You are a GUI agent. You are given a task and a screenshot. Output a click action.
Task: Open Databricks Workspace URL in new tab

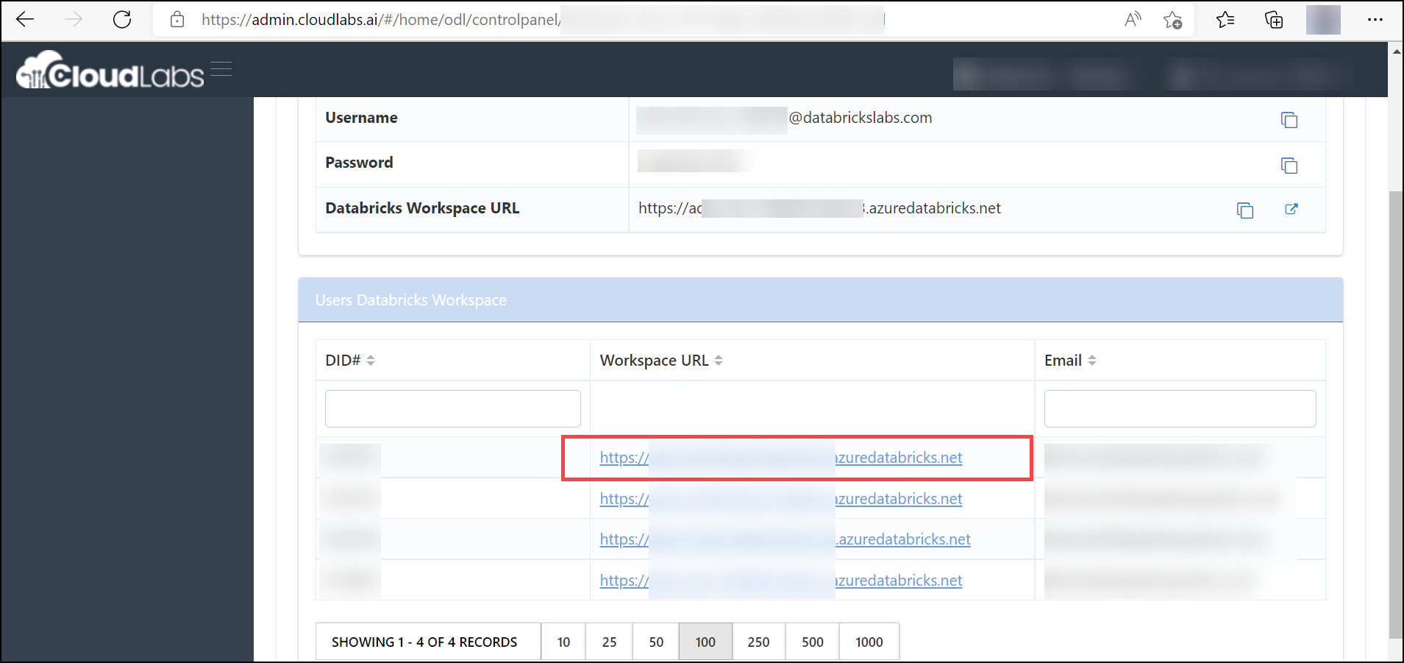click(x=1291, y=209)
